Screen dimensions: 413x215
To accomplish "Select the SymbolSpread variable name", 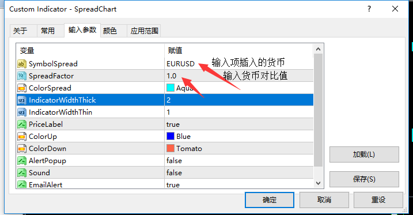I will click(53, 64).
